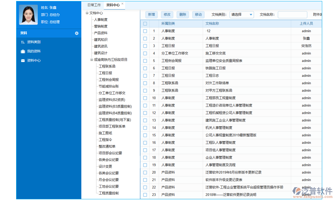Click the 新增 button to add document
Viewport: 336px width, 202px height.
click(x=151, y=15)
